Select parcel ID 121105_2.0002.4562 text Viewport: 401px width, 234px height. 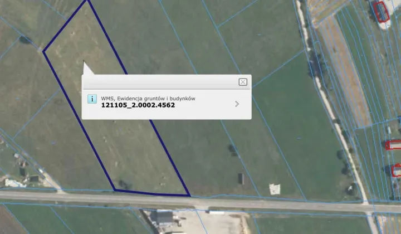click(138, 105)
